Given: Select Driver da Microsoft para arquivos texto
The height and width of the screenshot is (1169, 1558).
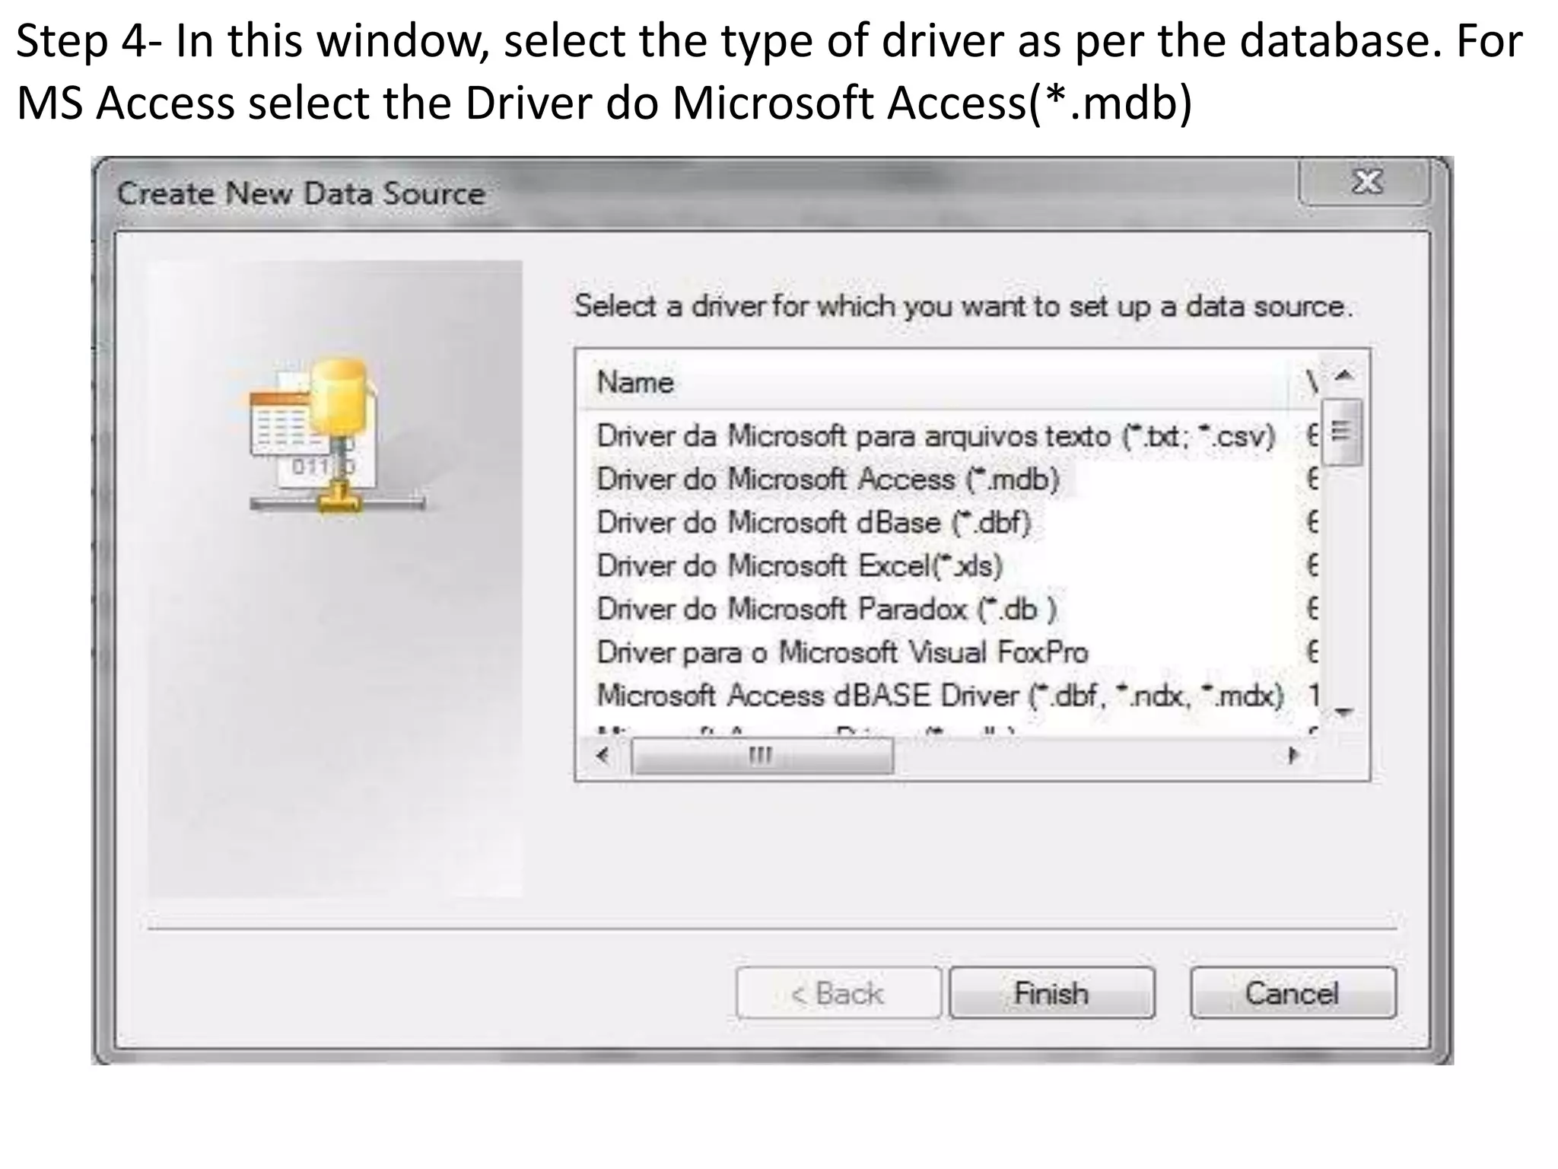Looking at the screenshot, I should (936, 436).
